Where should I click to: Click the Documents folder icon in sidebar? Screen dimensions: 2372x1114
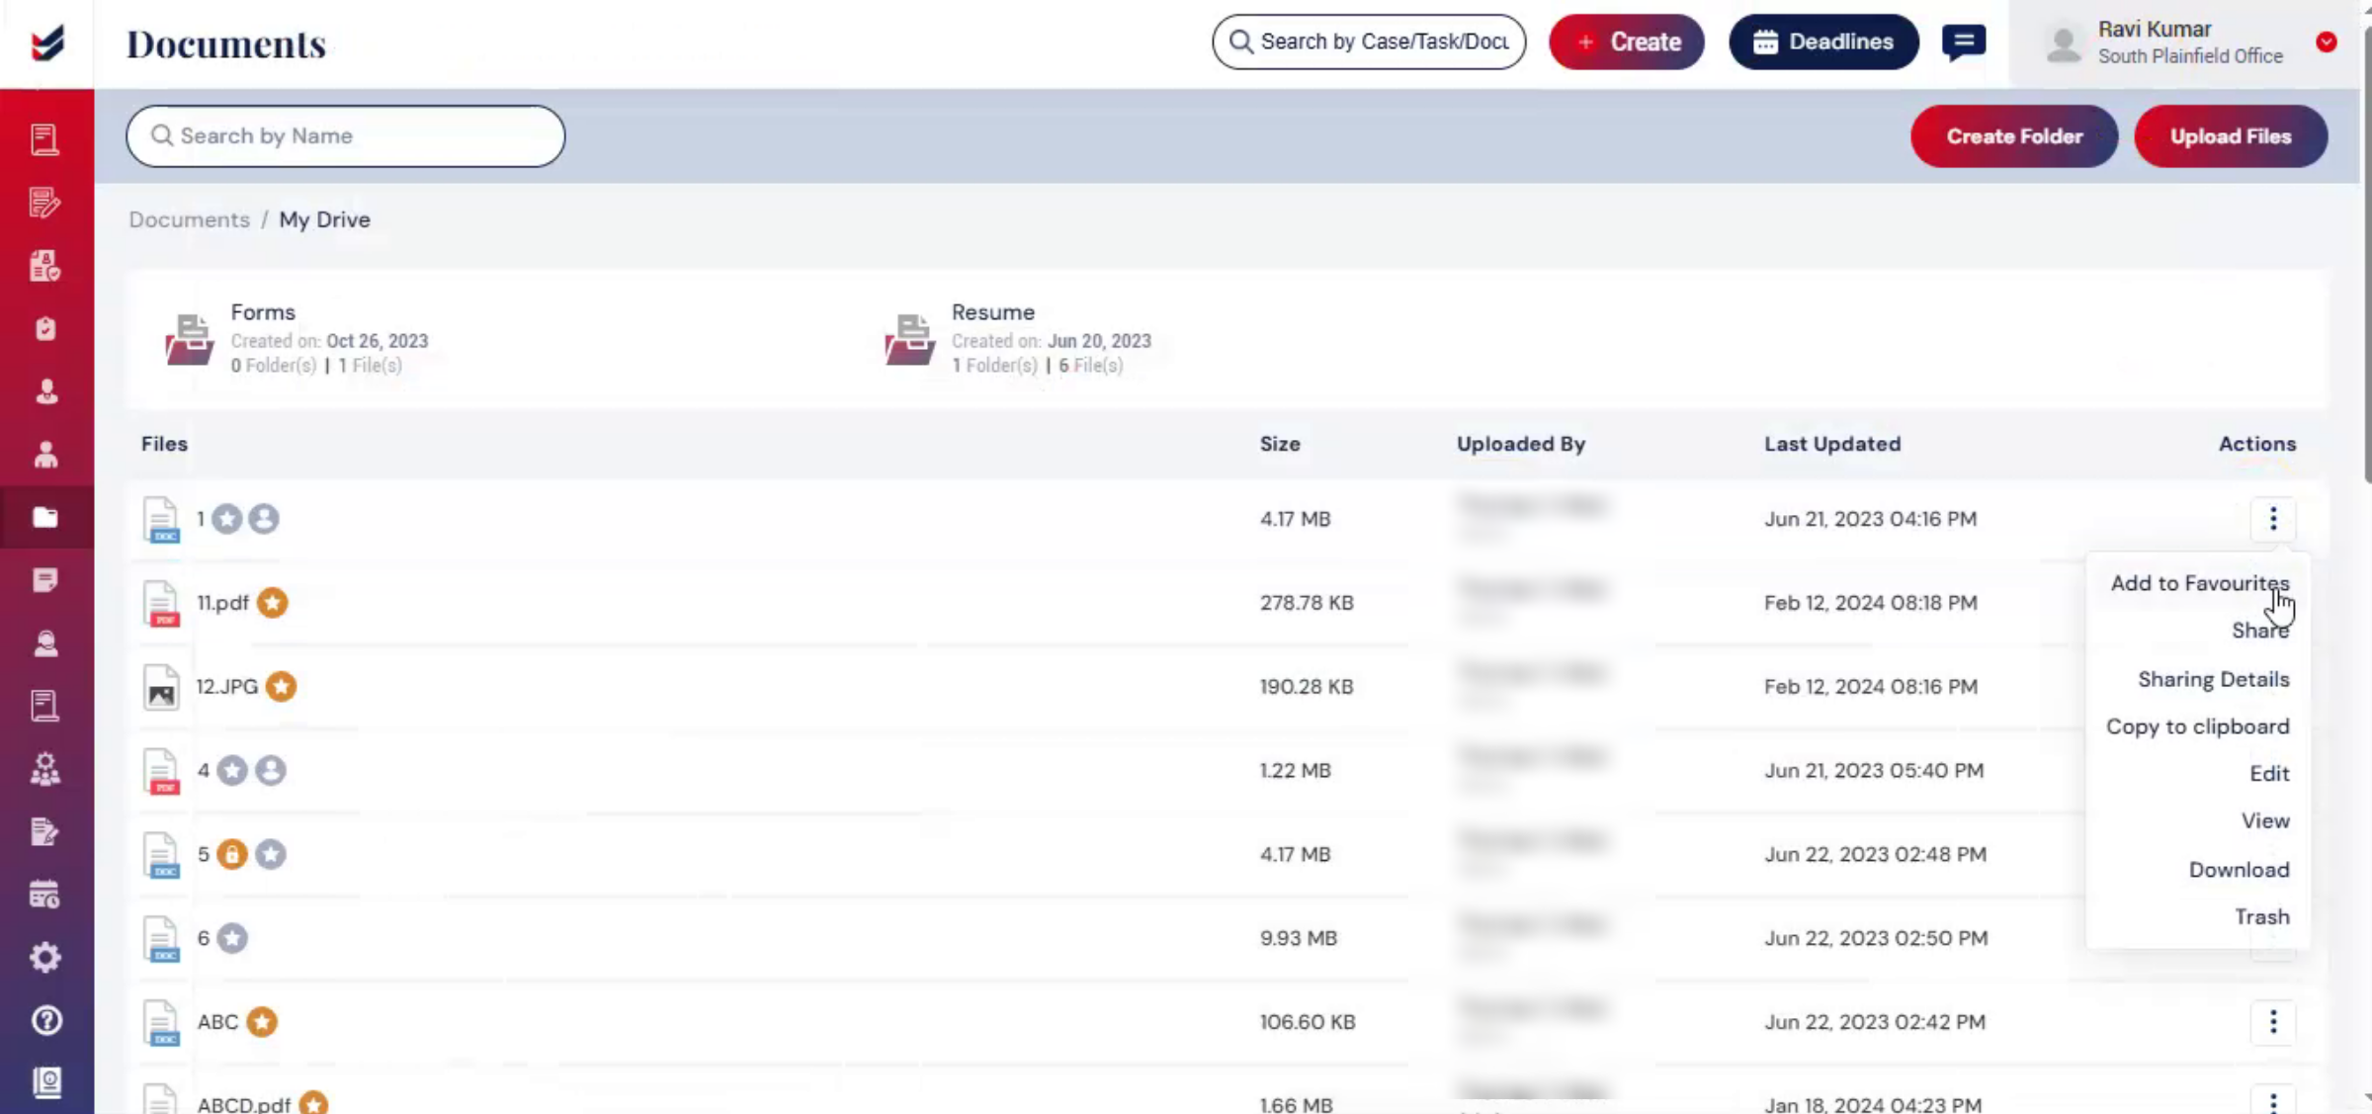click(x=45, y=517)
